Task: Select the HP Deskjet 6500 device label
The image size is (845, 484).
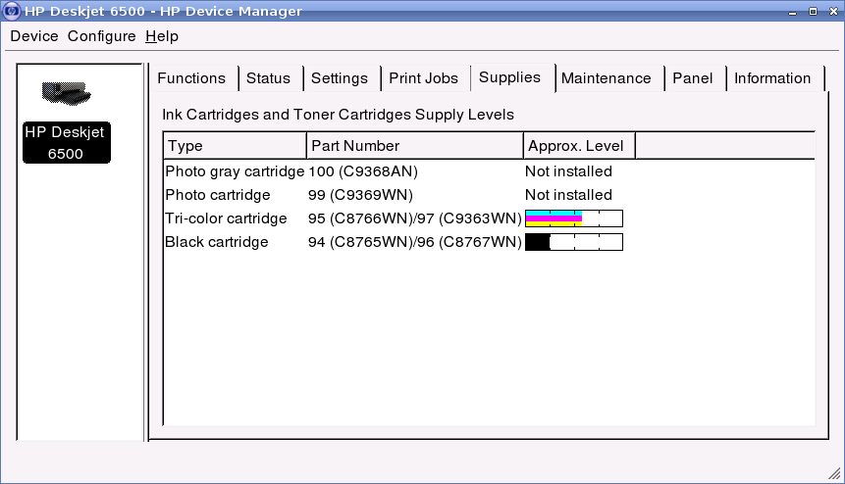Action: (x=67, y=142)
